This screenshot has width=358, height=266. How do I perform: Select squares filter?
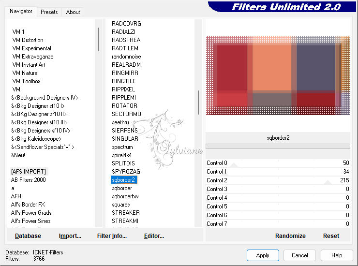click(x=121, y=205)
